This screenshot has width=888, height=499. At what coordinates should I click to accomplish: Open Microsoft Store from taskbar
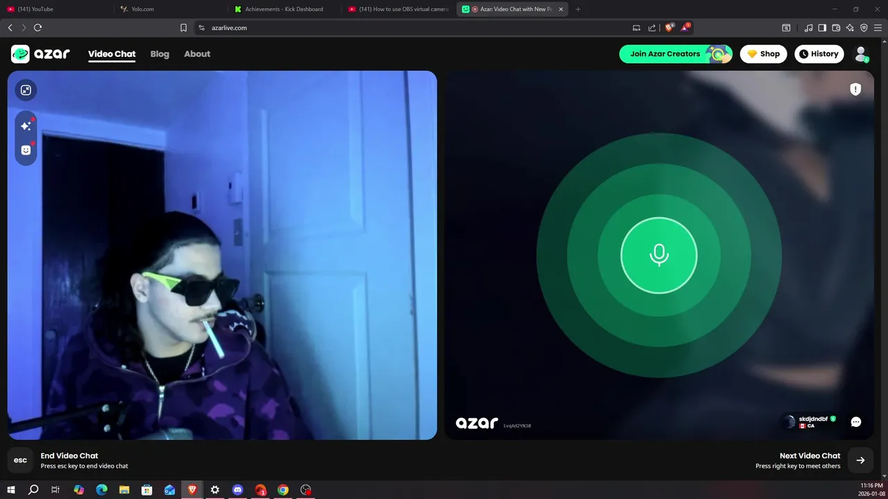[x=147, y=490]
